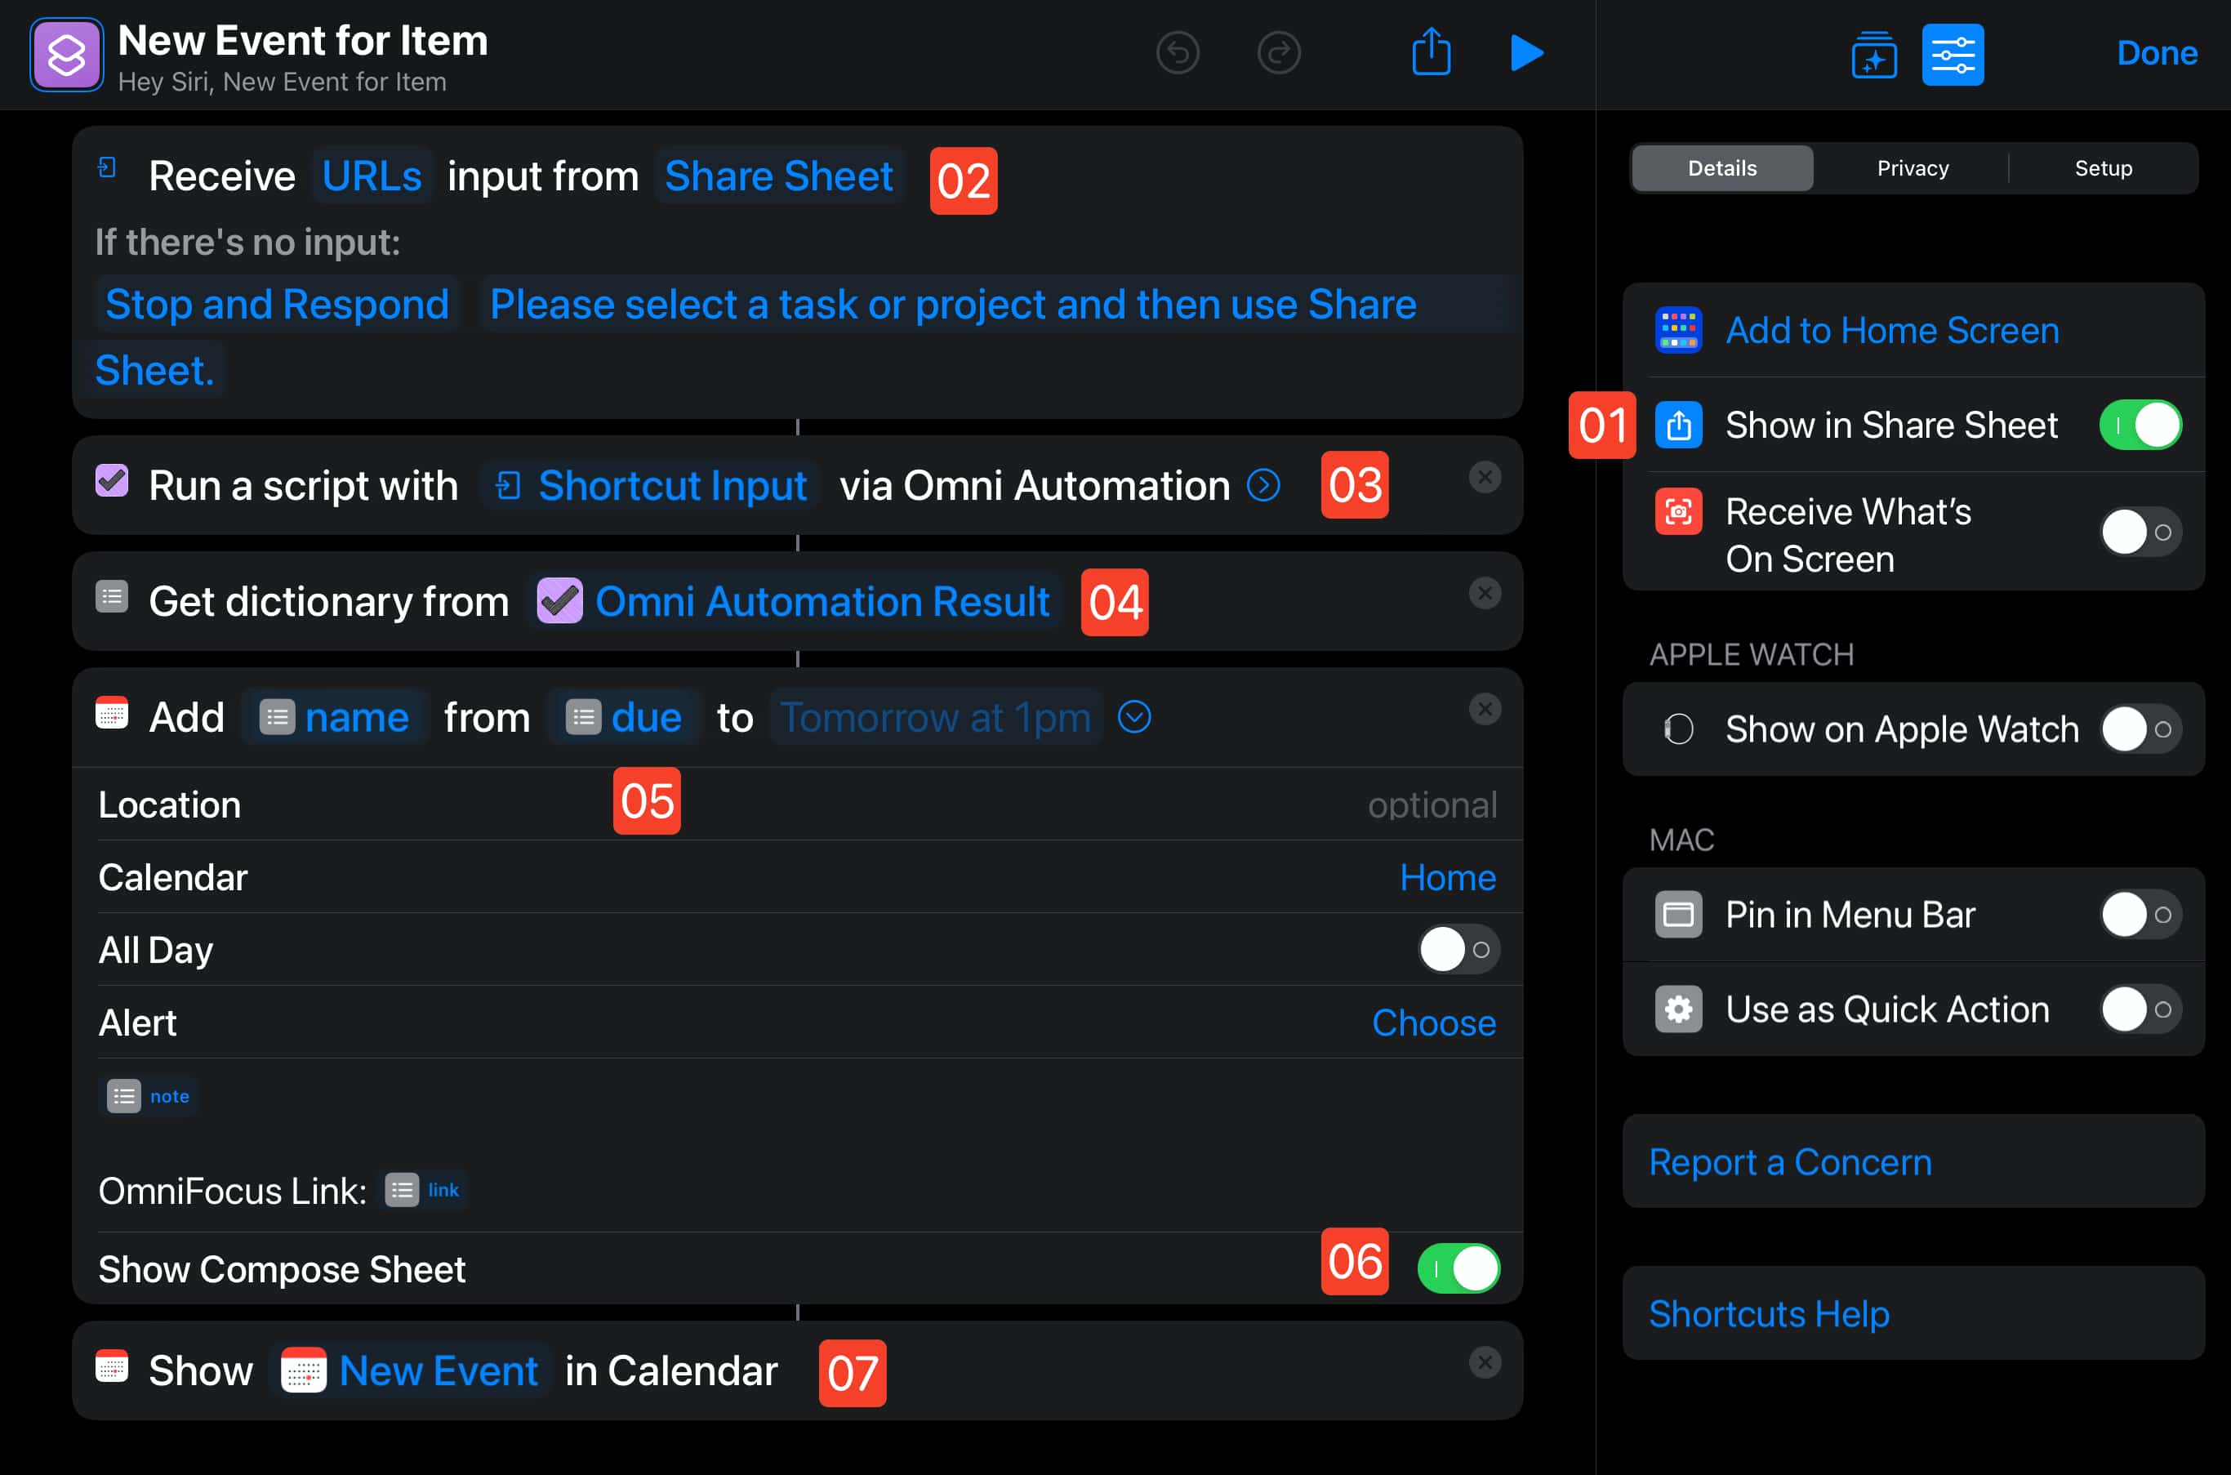
Task: Select the name variable token
Action: [335, 718]
